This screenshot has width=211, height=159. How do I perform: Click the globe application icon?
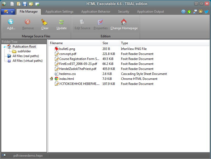tap(4, 4)
